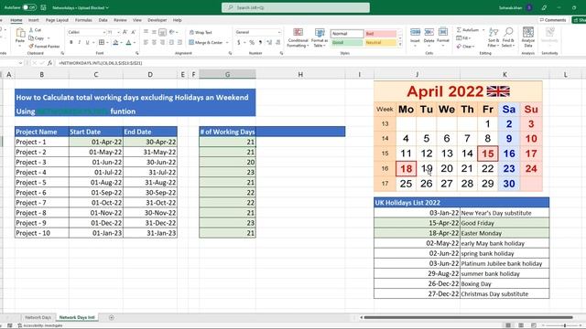Open the Review tab
Image resolution: width=586 pixels, height=329 pixels.
coord(120,20)
